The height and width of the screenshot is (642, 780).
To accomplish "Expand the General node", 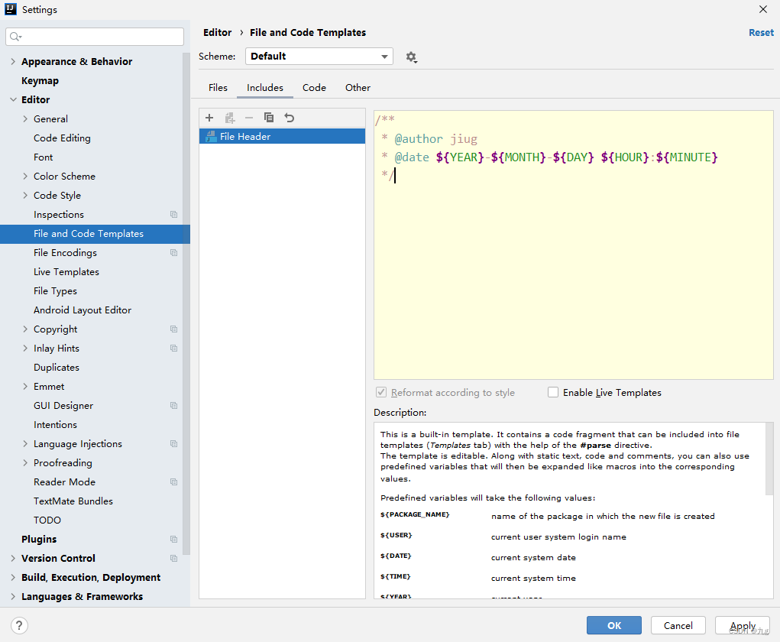I will (x=25, y=119).
